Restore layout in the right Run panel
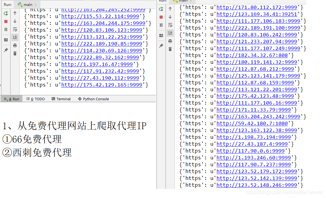 tap(161, 35)
